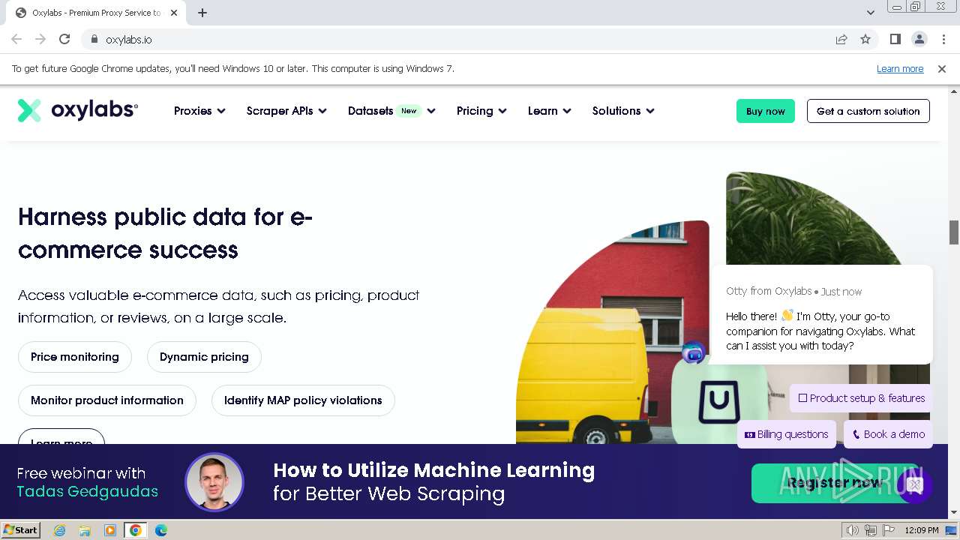960x540 pixels.
Task: Click the taskbar clock showing 12:09 PM
Action: (921, 530)
